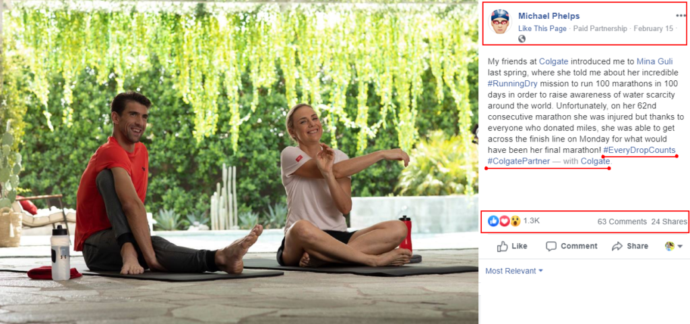
Task: Click the Like This Page link
Action: click(542, 28)
